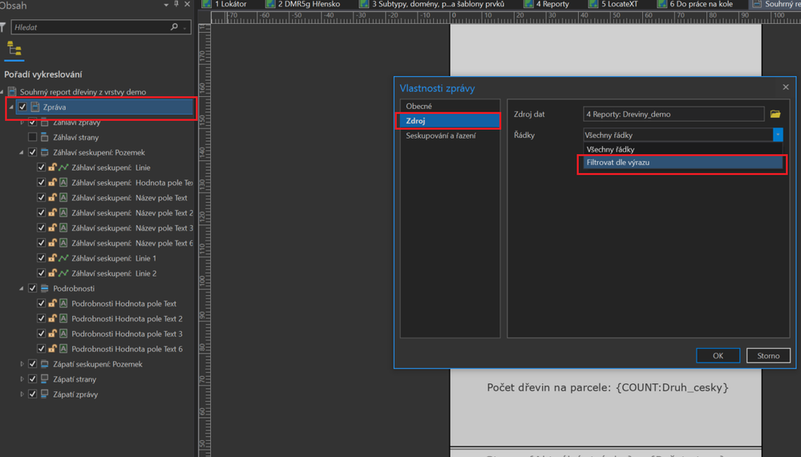Image resolution: width=801 pixels, height=457 pixels.
Task: Click lock icon of Záhlaví seskupení: Linie
Action: [52, 168]
